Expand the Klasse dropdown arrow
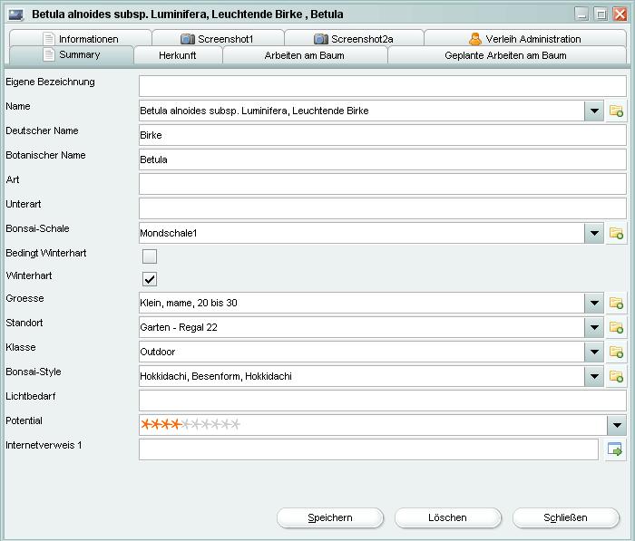This screenshot has height=541, width=635. (x=594, y=352)
